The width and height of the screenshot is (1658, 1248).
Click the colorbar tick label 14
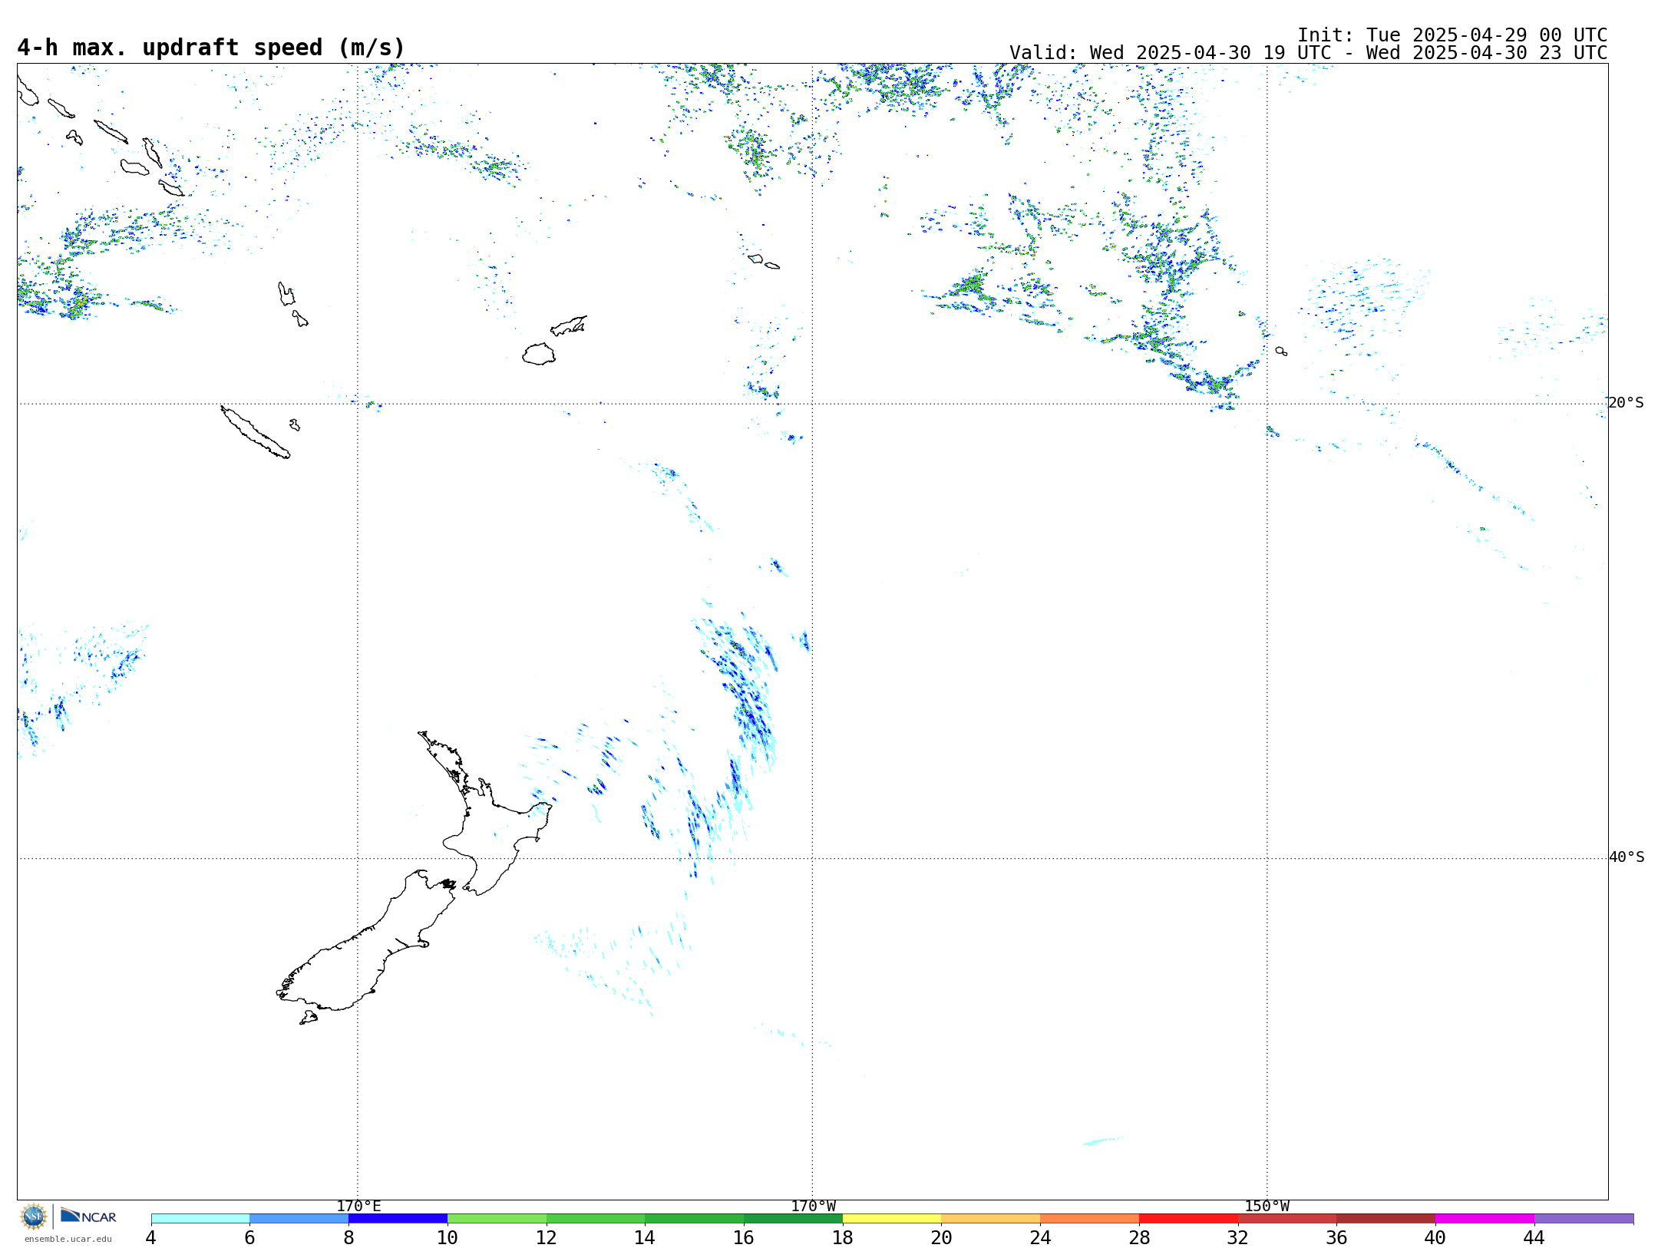645,1237
